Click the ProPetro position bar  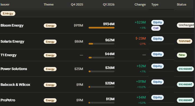click(x=101, y=103)
